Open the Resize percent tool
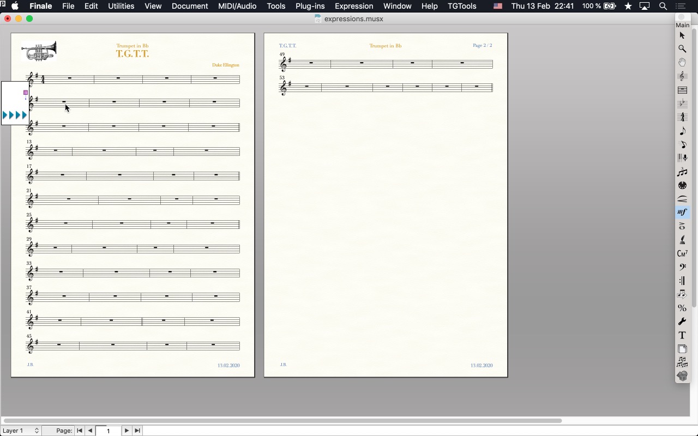Viewport: 698px width, 436px height. pos(682,308)
